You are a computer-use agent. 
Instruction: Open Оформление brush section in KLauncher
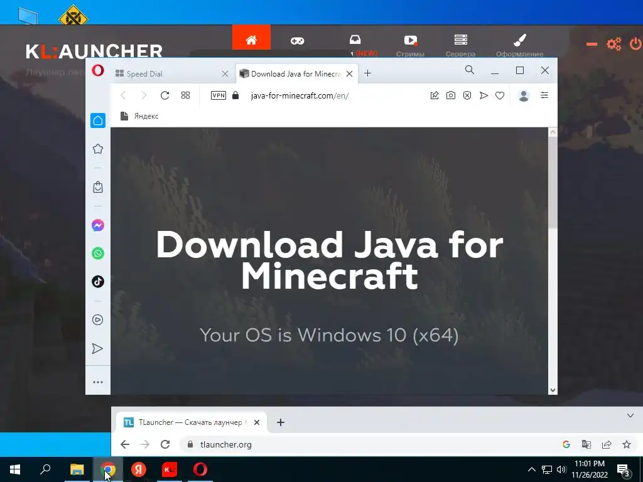519,45
